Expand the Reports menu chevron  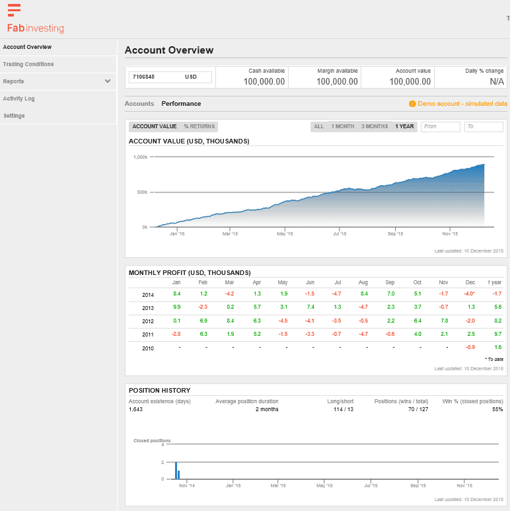pos(108,81)
